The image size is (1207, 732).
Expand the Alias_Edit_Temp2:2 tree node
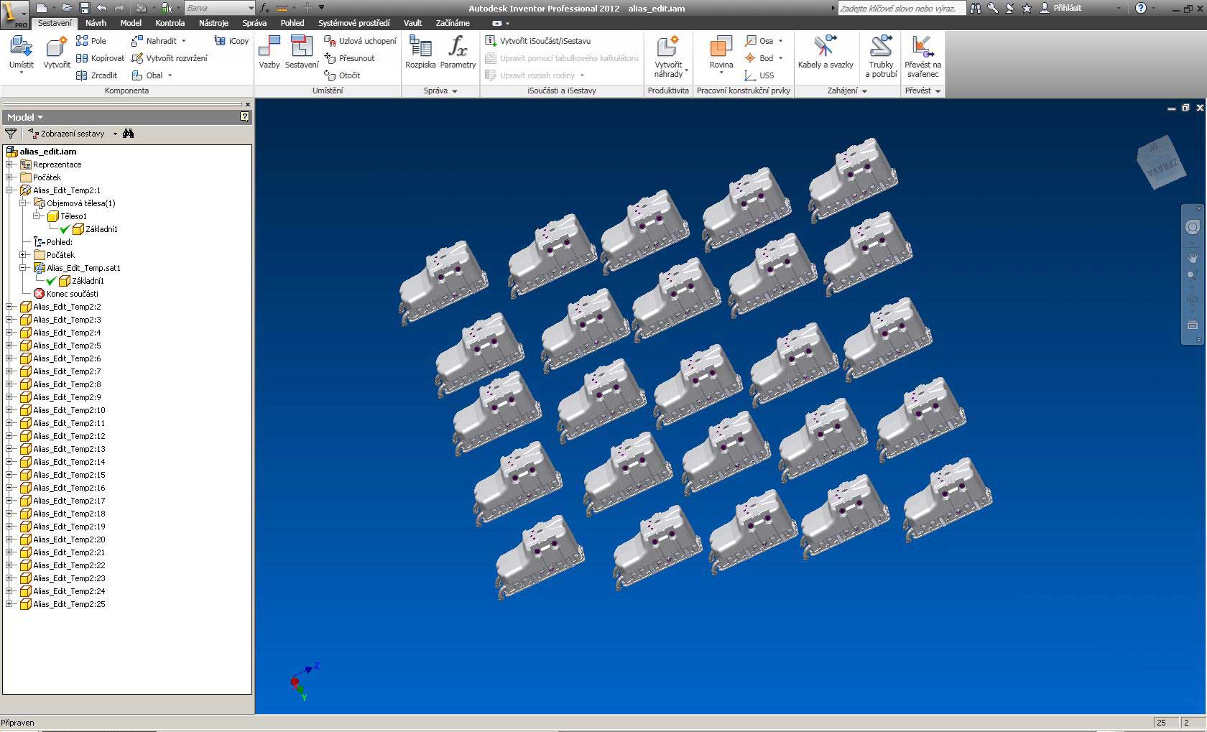tap(9, 307)
